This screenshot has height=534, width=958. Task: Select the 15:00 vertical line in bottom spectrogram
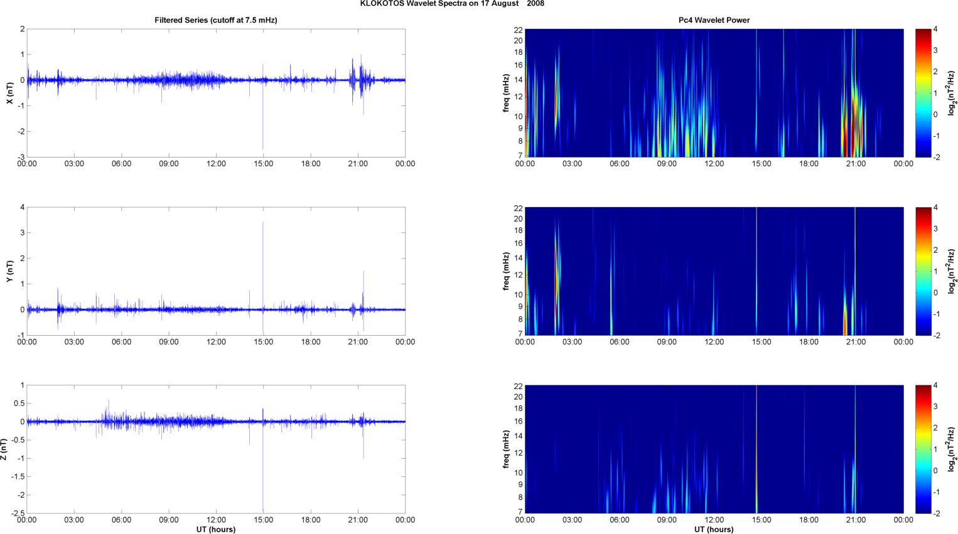click(756, 449)
